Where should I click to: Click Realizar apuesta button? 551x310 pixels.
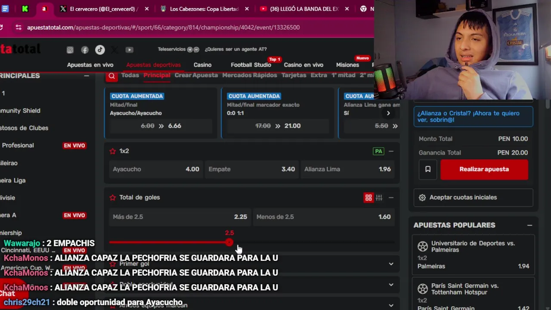[484, 169]
